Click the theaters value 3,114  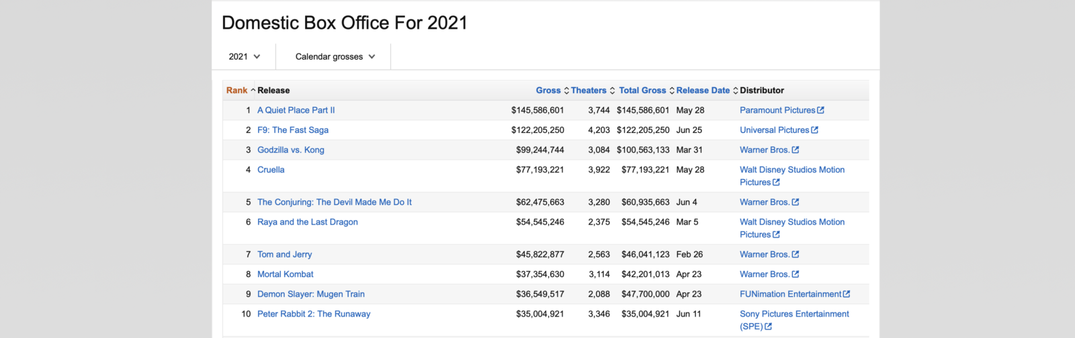[599, 274]
